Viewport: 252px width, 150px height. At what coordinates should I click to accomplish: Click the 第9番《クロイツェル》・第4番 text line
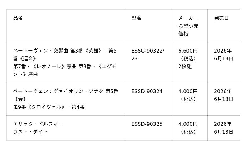click(x=49, y=107)
